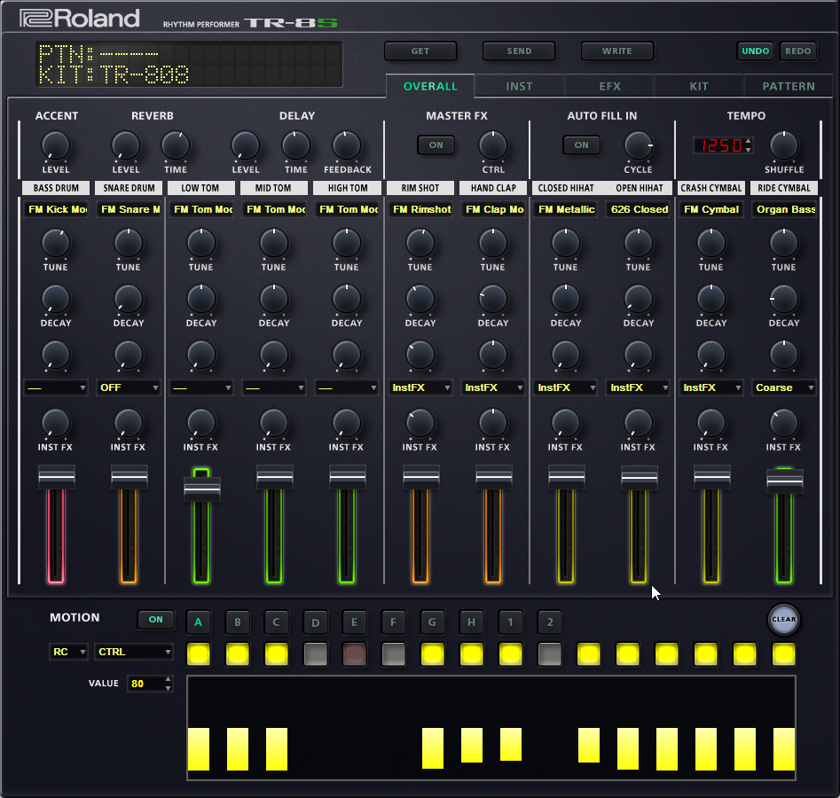Click the SEND button
The width and height of the screenshot is (840, 798).
[x=519, y=51]
